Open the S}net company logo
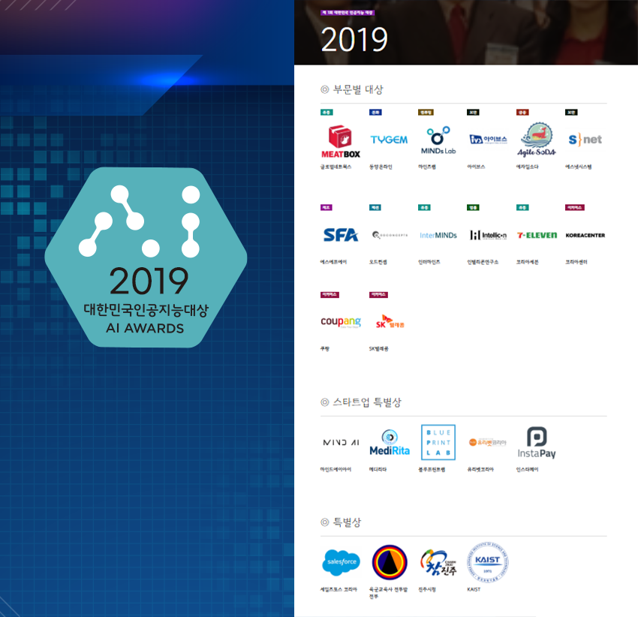 (x=585, y=140)
